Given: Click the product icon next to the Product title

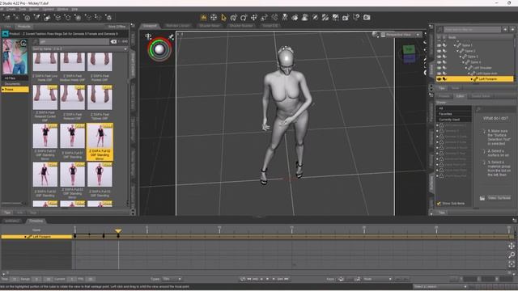Looking at the screenshot, I should coord(5,34).
